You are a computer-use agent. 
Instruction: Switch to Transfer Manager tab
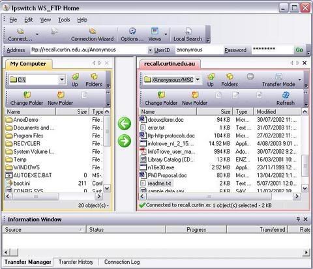point(28,262)
